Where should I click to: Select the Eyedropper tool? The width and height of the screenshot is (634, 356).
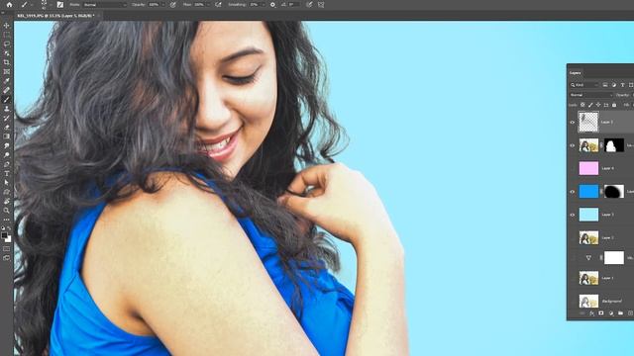pos(7,81)
